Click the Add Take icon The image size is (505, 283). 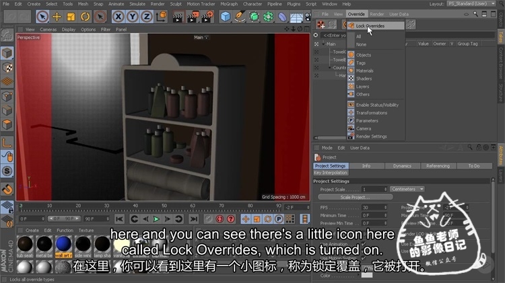[x=321, y=25]
